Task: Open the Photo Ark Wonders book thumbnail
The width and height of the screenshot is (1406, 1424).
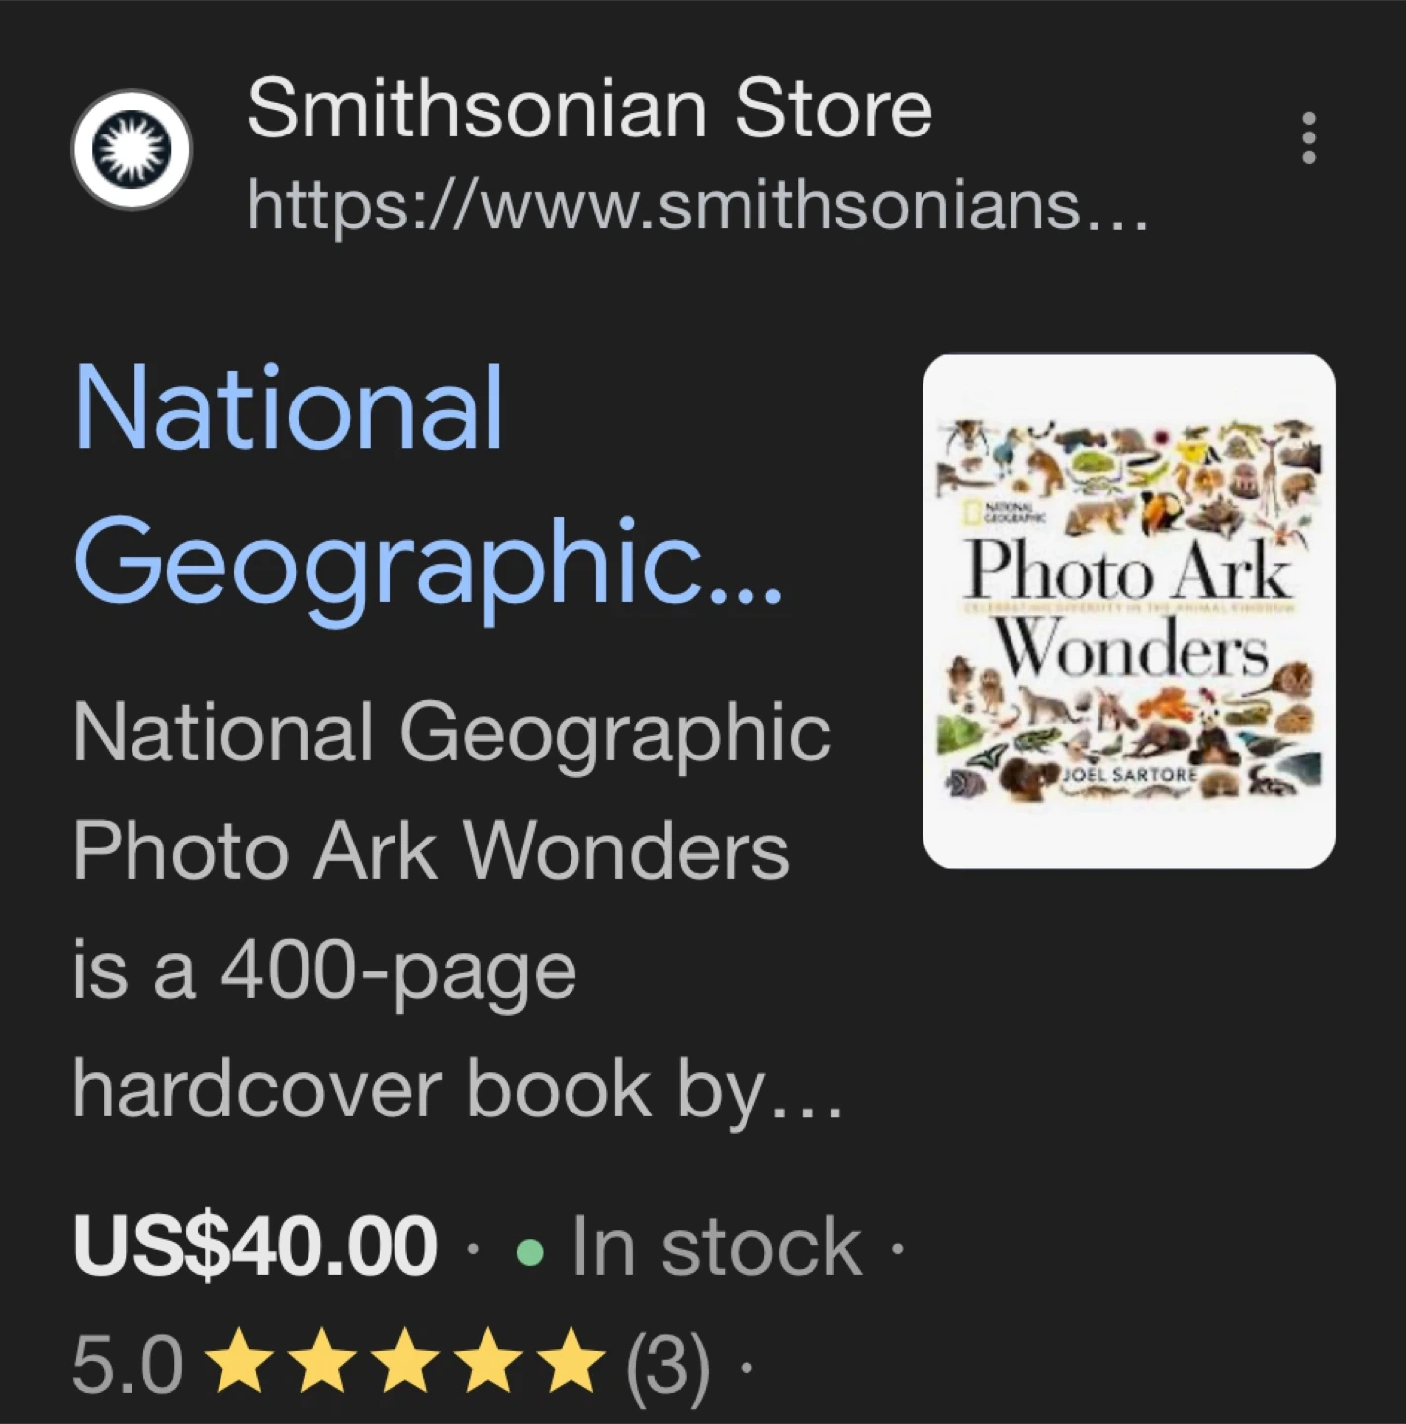Action: pos(1128,611)
